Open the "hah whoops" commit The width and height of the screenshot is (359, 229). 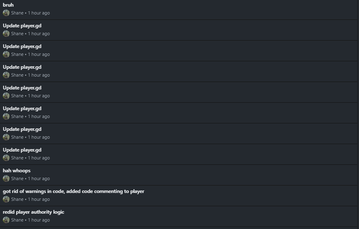point(17,171)
